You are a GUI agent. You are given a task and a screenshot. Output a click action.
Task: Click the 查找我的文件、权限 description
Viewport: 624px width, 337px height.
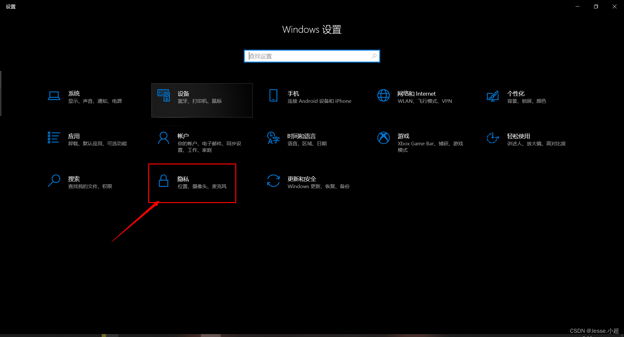tap(90, 187)
